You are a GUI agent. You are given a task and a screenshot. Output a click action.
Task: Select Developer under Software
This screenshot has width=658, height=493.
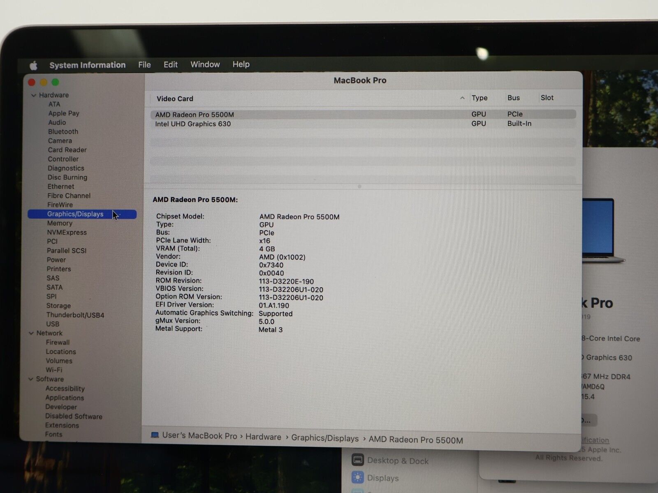pyautogui.click(x=61, y=407)
